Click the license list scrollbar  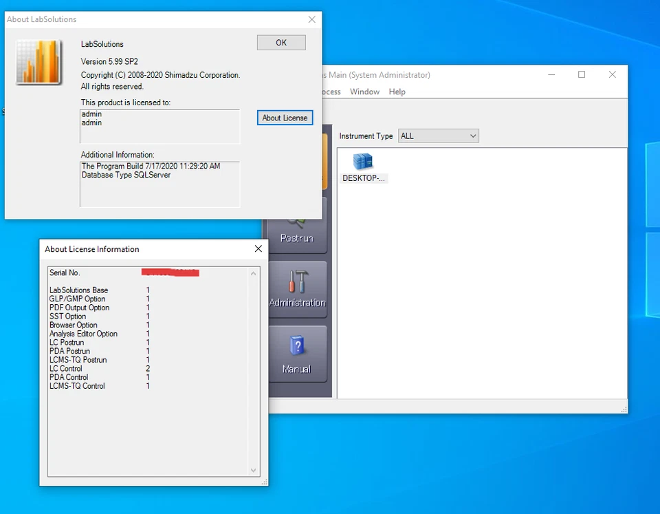point(253,372)
